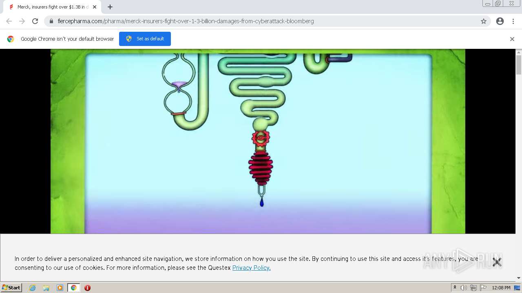Open Action Center flag tray icon
522x293 pixels.
tap(483, 288)
